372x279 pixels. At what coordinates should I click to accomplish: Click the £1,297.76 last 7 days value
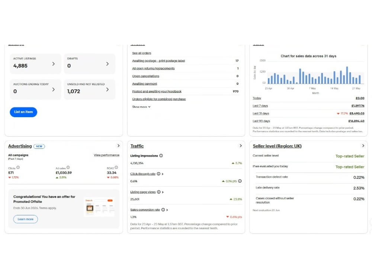pos(358,106)
